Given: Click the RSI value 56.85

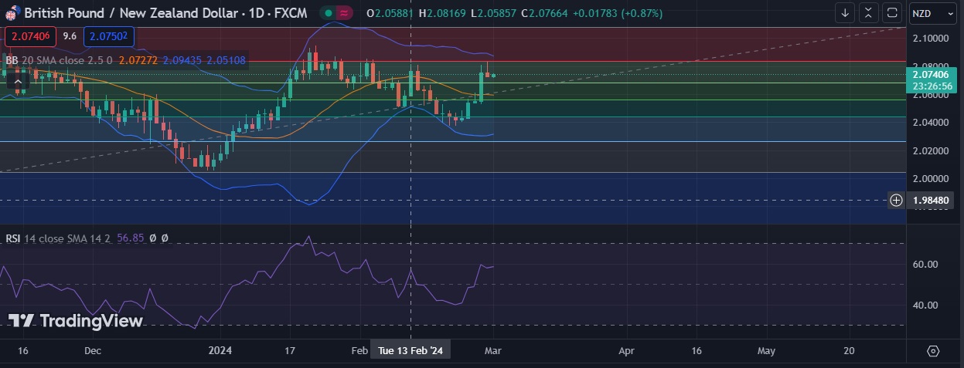Looking at the screenshot, I should pyautogui.click(x=131, y=238).
